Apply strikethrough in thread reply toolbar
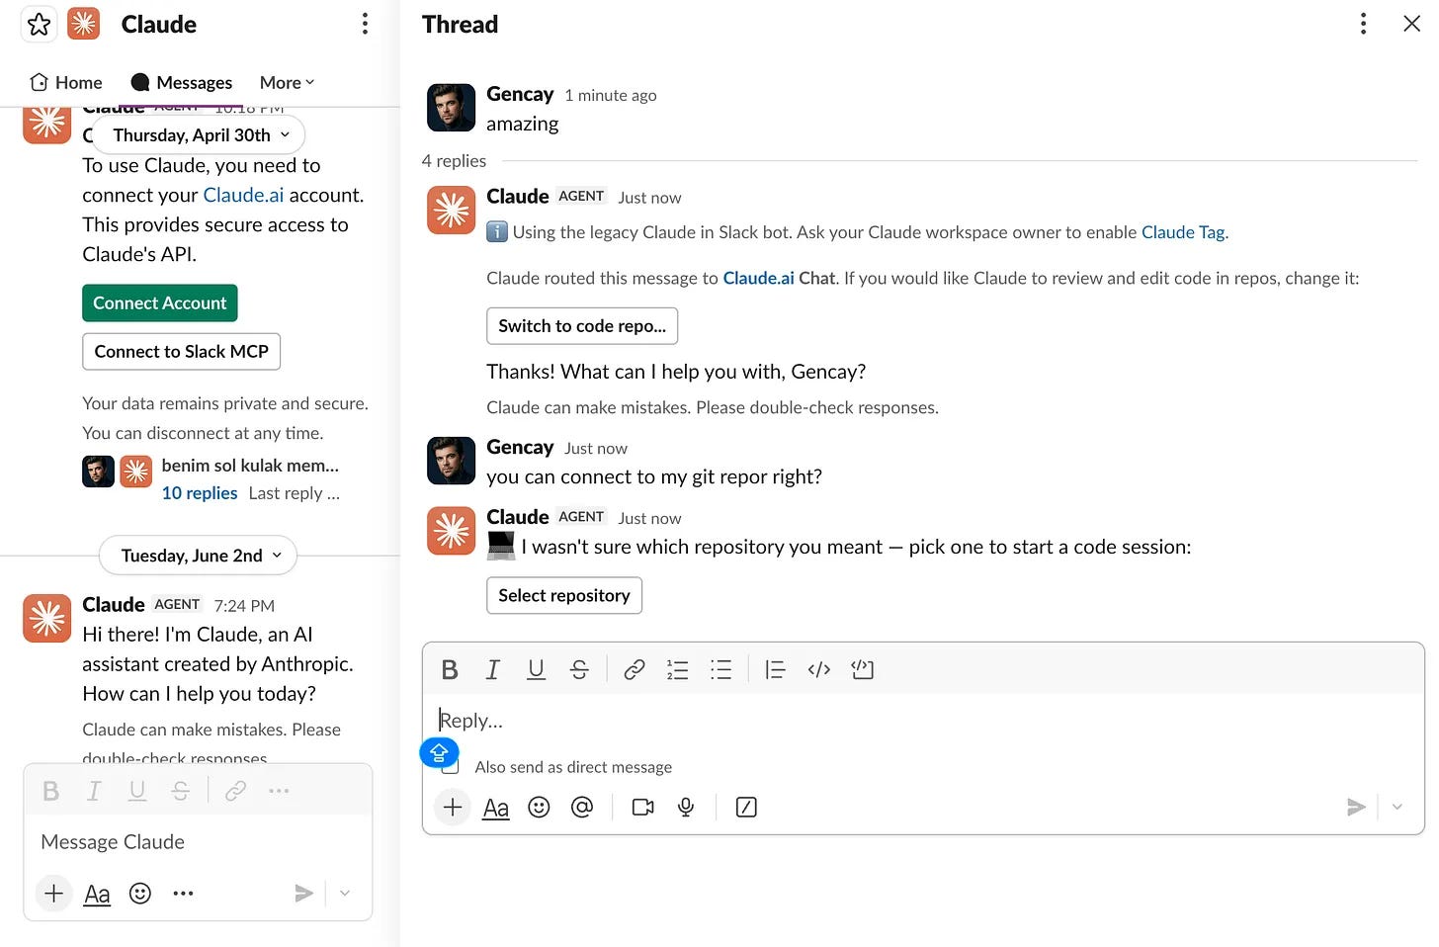Viewport: 1439px width, 947px height. coord(579,670)
